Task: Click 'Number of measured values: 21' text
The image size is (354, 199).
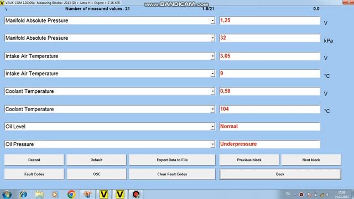Action: [x=97, y=9]
